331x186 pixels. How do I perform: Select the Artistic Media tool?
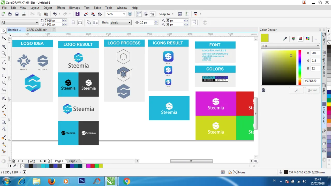4,69
